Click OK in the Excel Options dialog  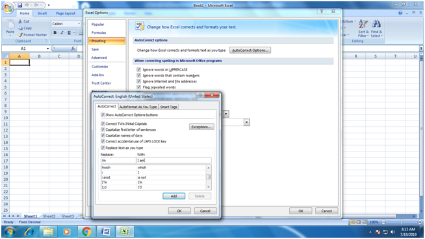click(301, 211)
